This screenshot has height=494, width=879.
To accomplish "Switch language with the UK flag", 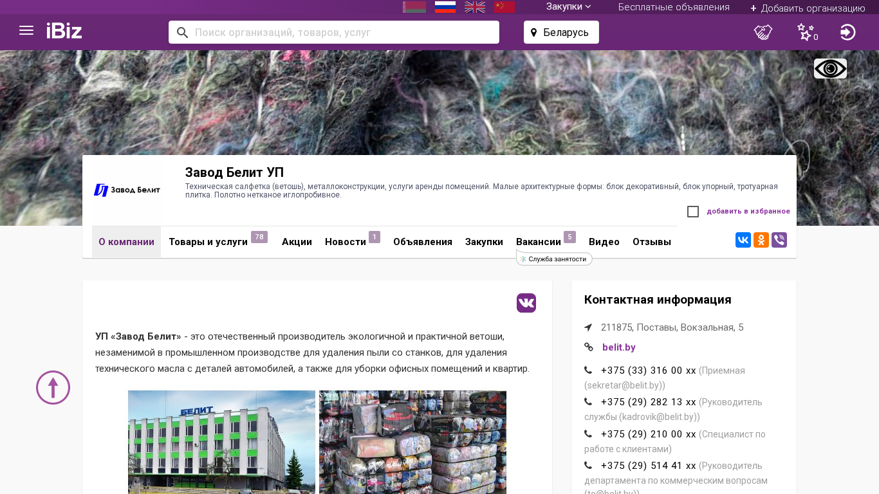I will pos(475,7).
